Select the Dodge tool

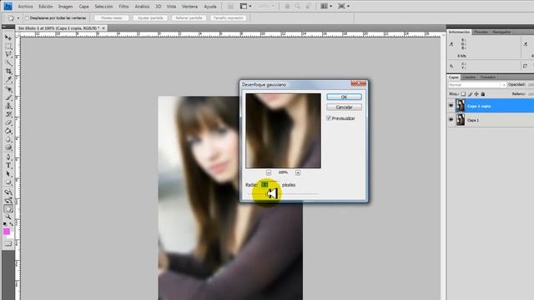point(8,147)
